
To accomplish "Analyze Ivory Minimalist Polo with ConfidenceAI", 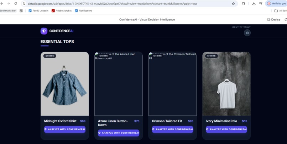I will click(226, 129).
